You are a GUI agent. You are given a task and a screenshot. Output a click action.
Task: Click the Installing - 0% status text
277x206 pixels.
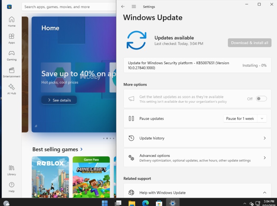tap(254, 65)
